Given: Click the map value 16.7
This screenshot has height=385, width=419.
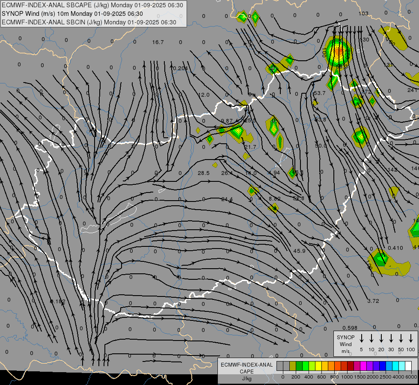Looking at the screenshot, I should click(158, 42).
